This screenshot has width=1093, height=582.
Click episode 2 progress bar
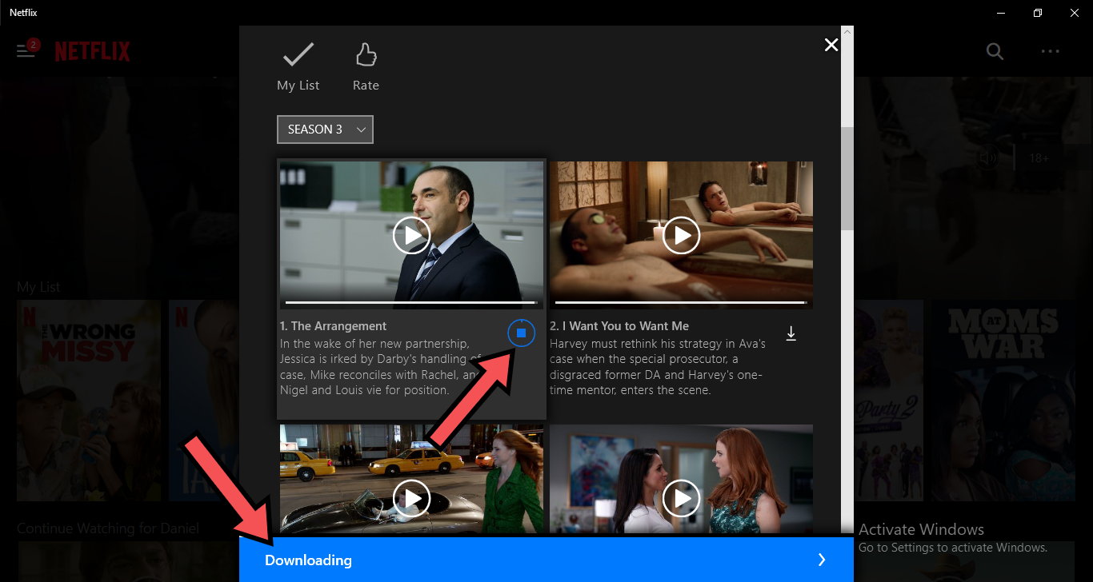pos(680,303)
